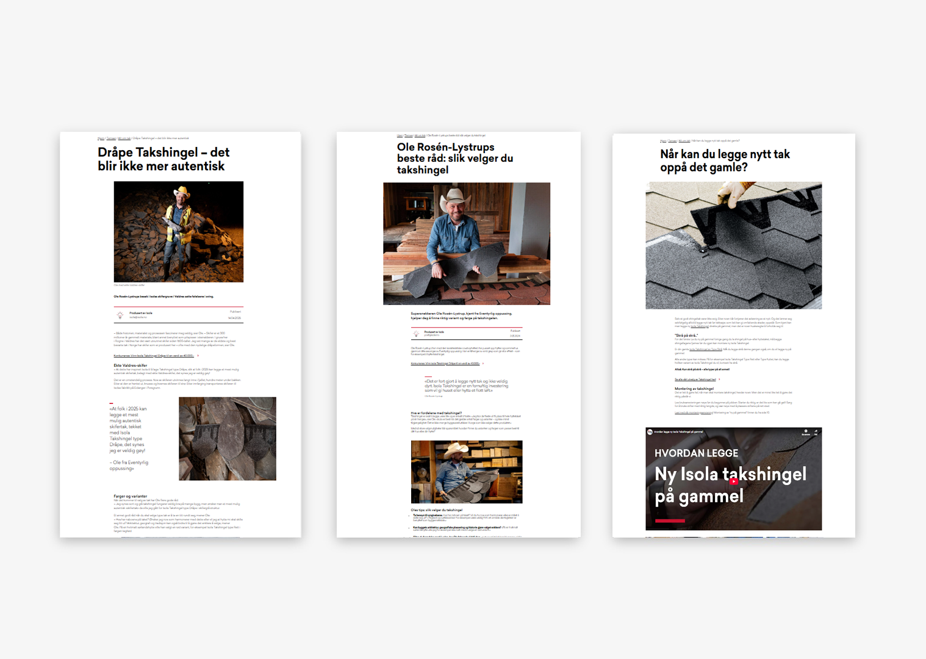Open 'Hjem' breadcrumb in the Dråpe article
Viewport: 926px width, 659px height.
[101, 139]
